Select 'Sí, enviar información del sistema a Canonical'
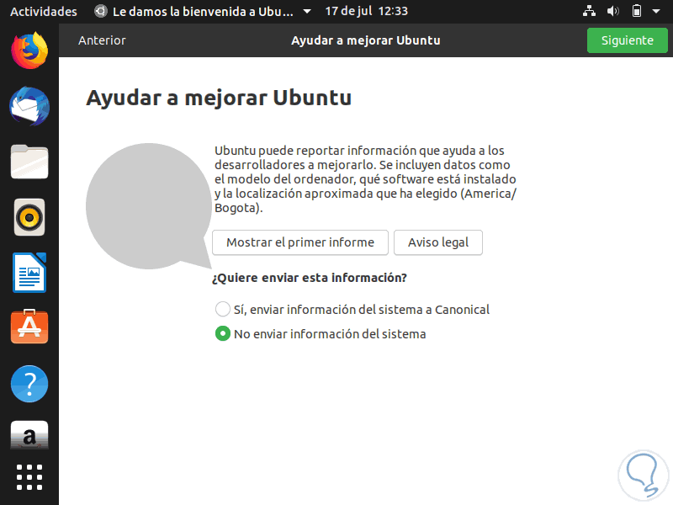The image size is (673, 505). point(352,309)
